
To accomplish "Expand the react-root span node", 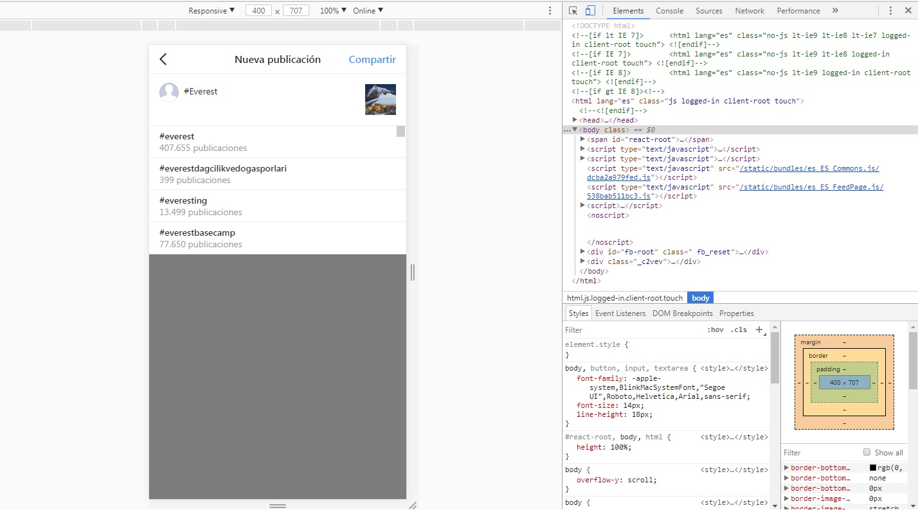I will (582, 139).
